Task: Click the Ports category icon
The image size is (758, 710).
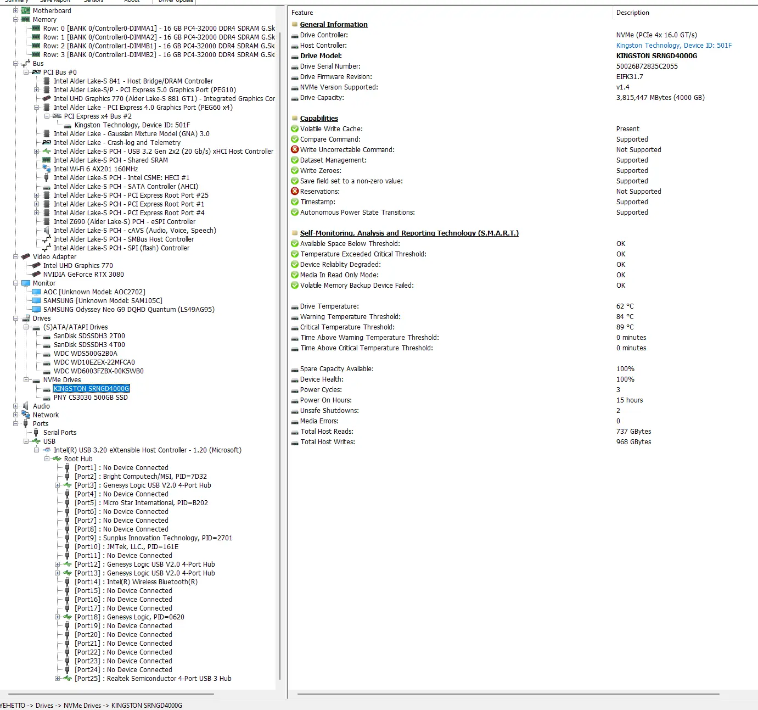Action: [x=26, y=423]
